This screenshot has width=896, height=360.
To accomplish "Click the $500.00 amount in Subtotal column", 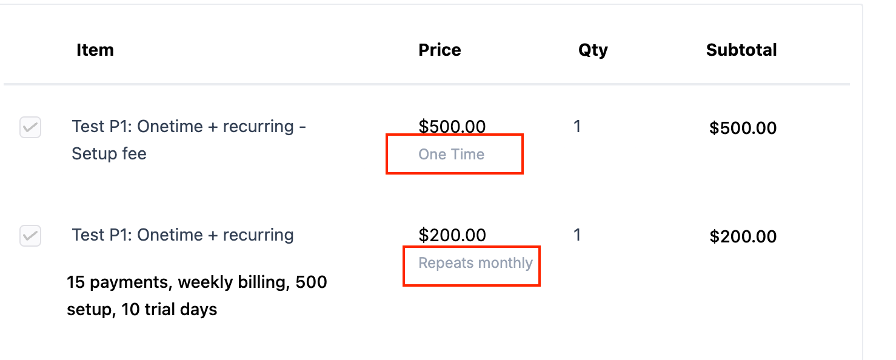I will pyautogui.click(x=743, y=128).
